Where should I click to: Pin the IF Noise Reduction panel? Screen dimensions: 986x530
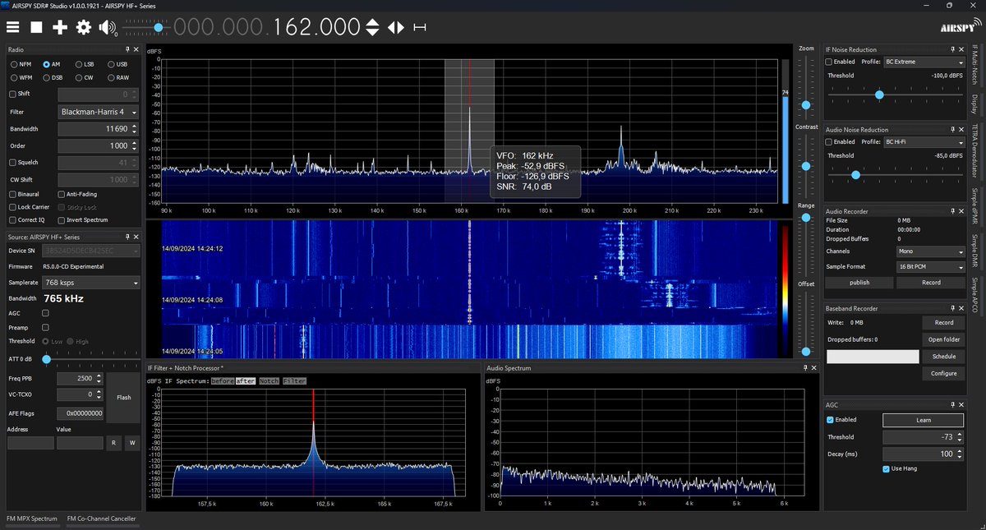tap(953, 50)
